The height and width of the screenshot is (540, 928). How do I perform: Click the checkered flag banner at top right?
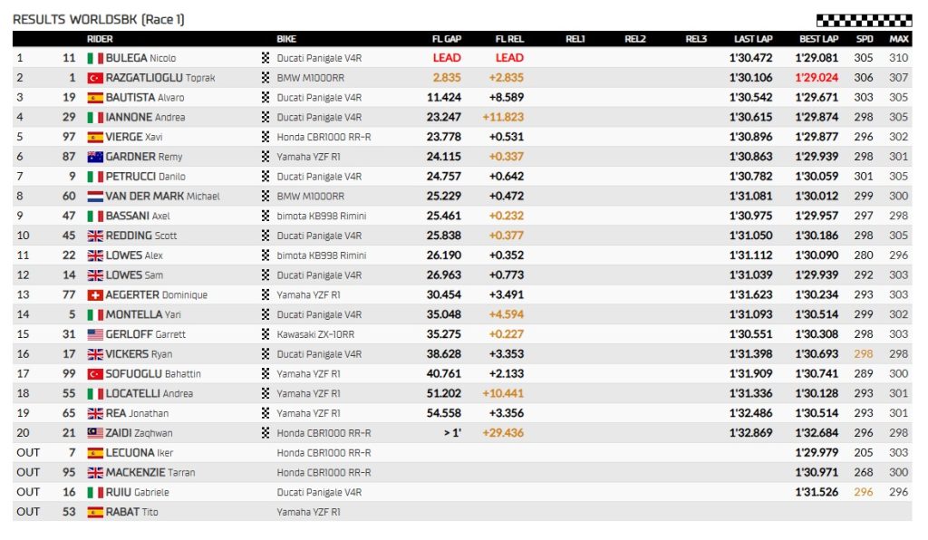pos(864,20)
